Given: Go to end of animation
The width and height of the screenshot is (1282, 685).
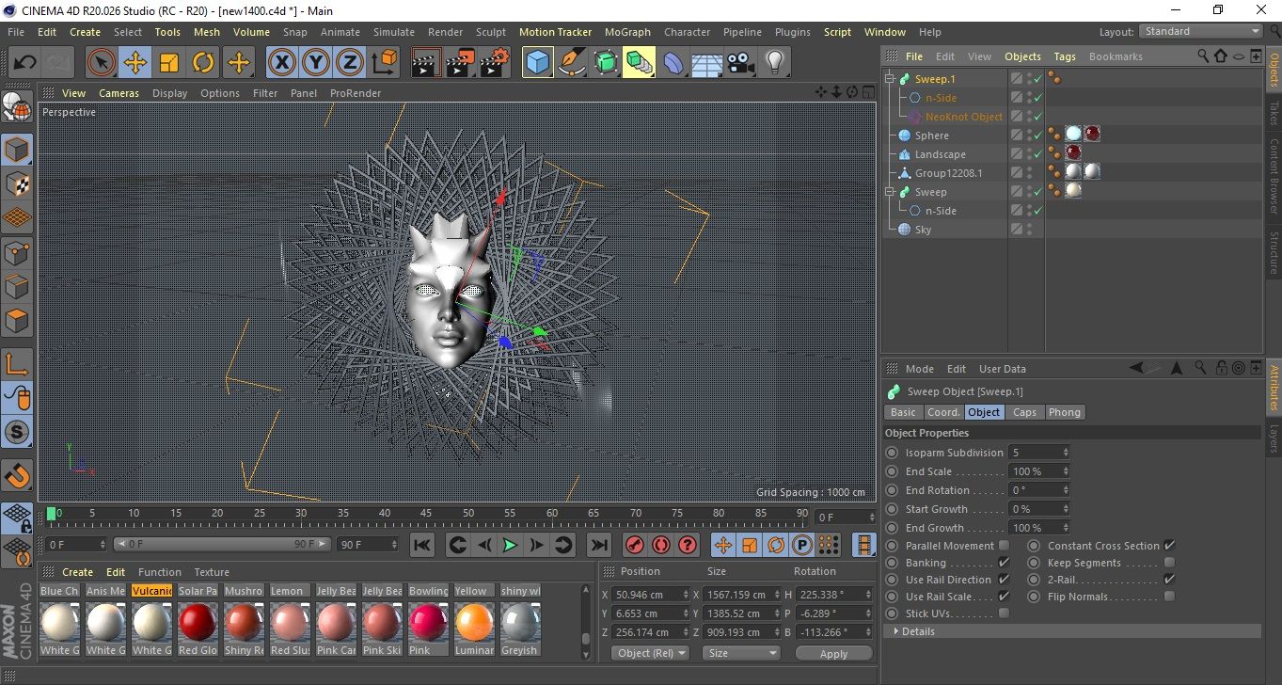Looking at the screenshot, I should (598, 545).
